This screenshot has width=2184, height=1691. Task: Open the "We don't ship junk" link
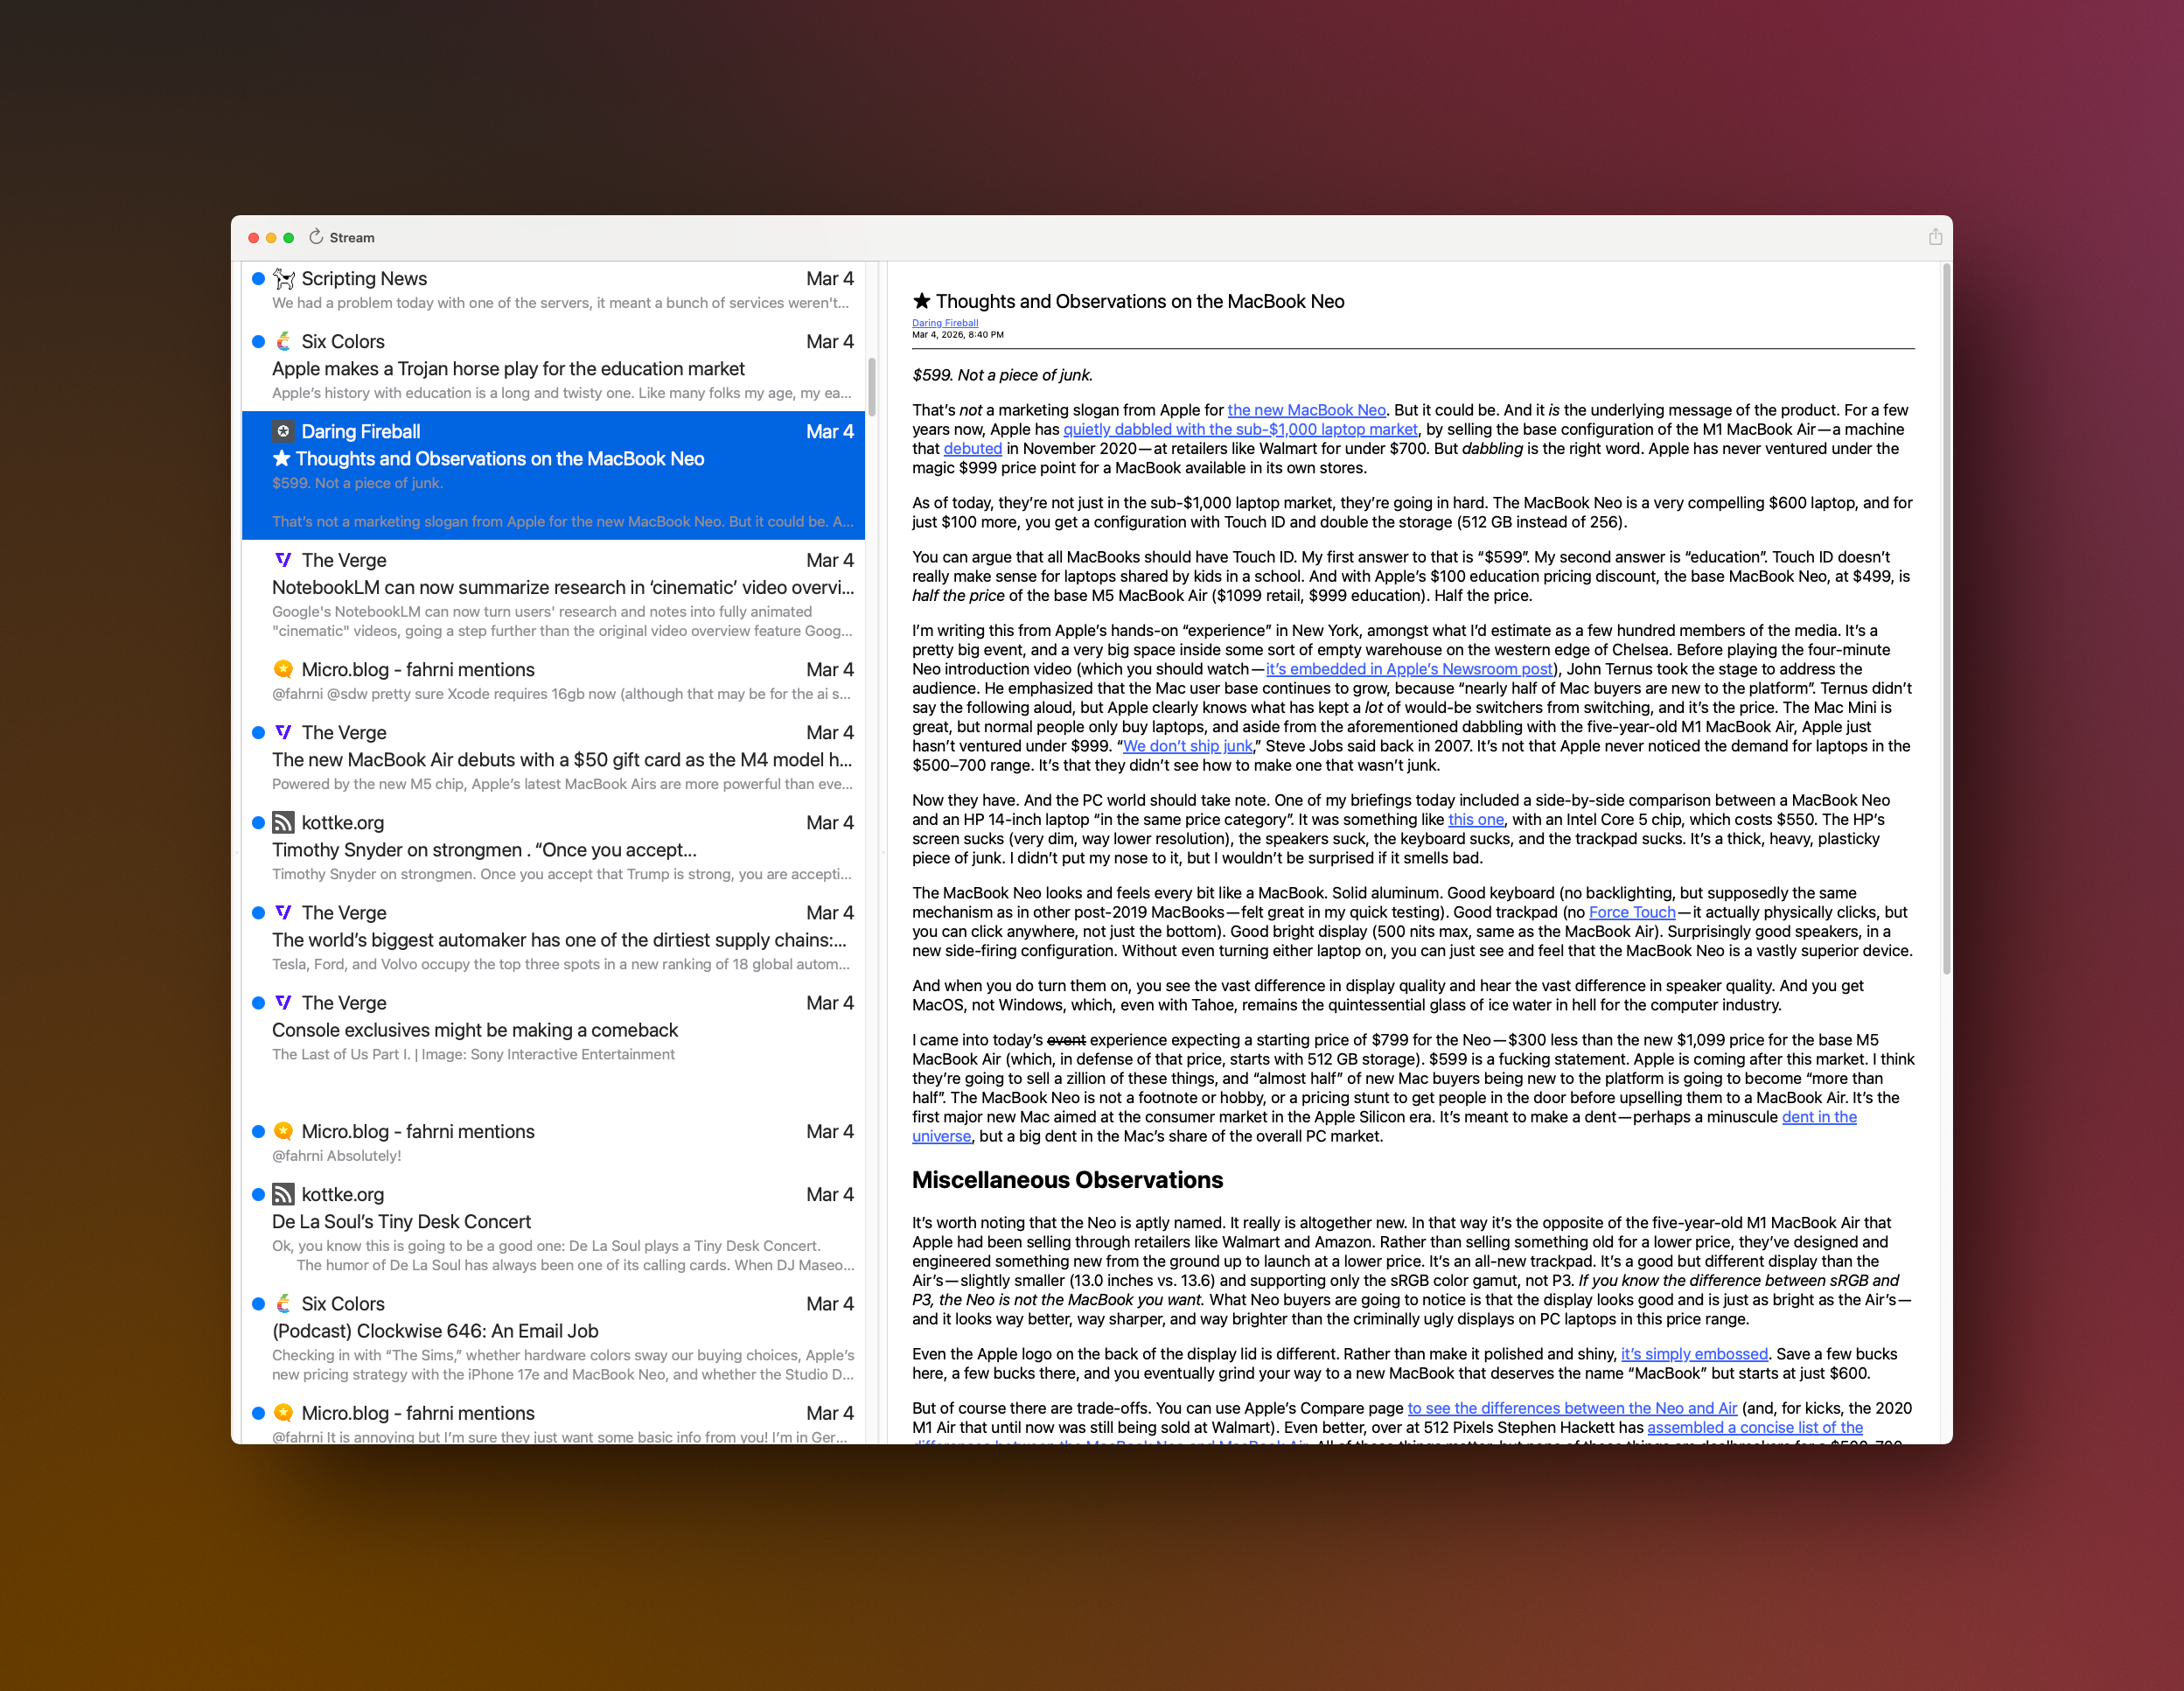pos(1187,746)
